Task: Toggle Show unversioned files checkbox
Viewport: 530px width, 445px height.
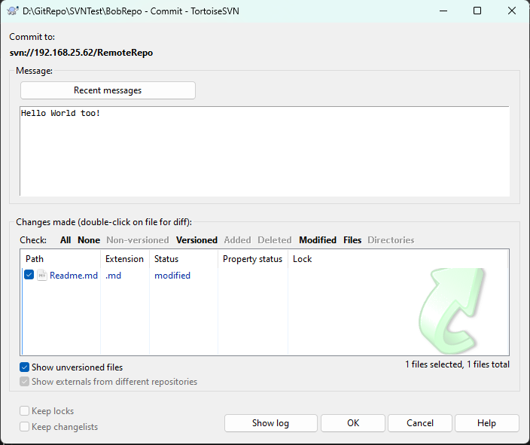Action: pos(24,367)
